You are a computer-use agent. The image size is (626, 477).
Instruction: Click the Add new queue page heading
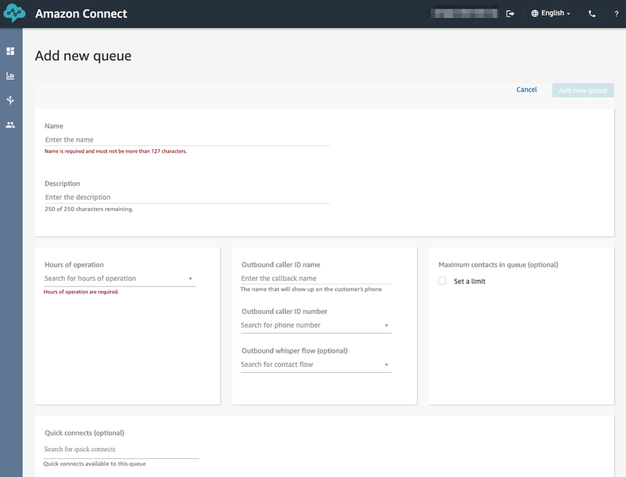83,56
